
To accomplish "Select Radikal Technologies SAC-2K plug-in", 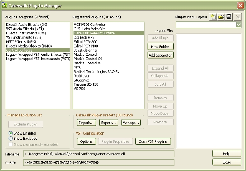I will (x=109, y=72).
